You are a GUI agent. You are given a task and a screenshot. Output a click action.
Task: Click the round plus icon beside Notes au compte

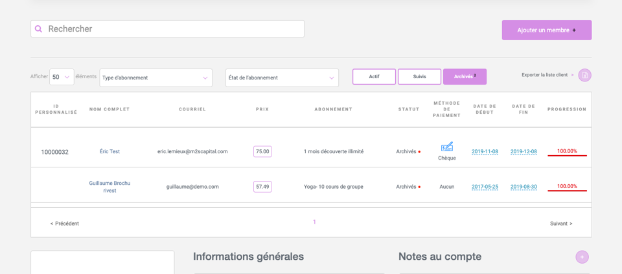[x=582, y=257]
